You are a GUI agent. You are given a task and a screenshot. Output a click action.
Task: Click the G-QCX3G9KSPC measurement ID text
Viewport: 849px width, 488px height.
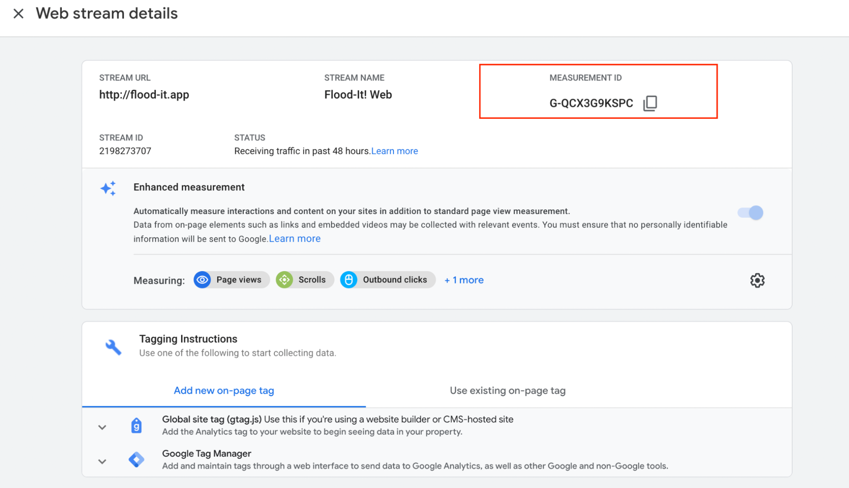pyautogui.click(x=591, y=103)
